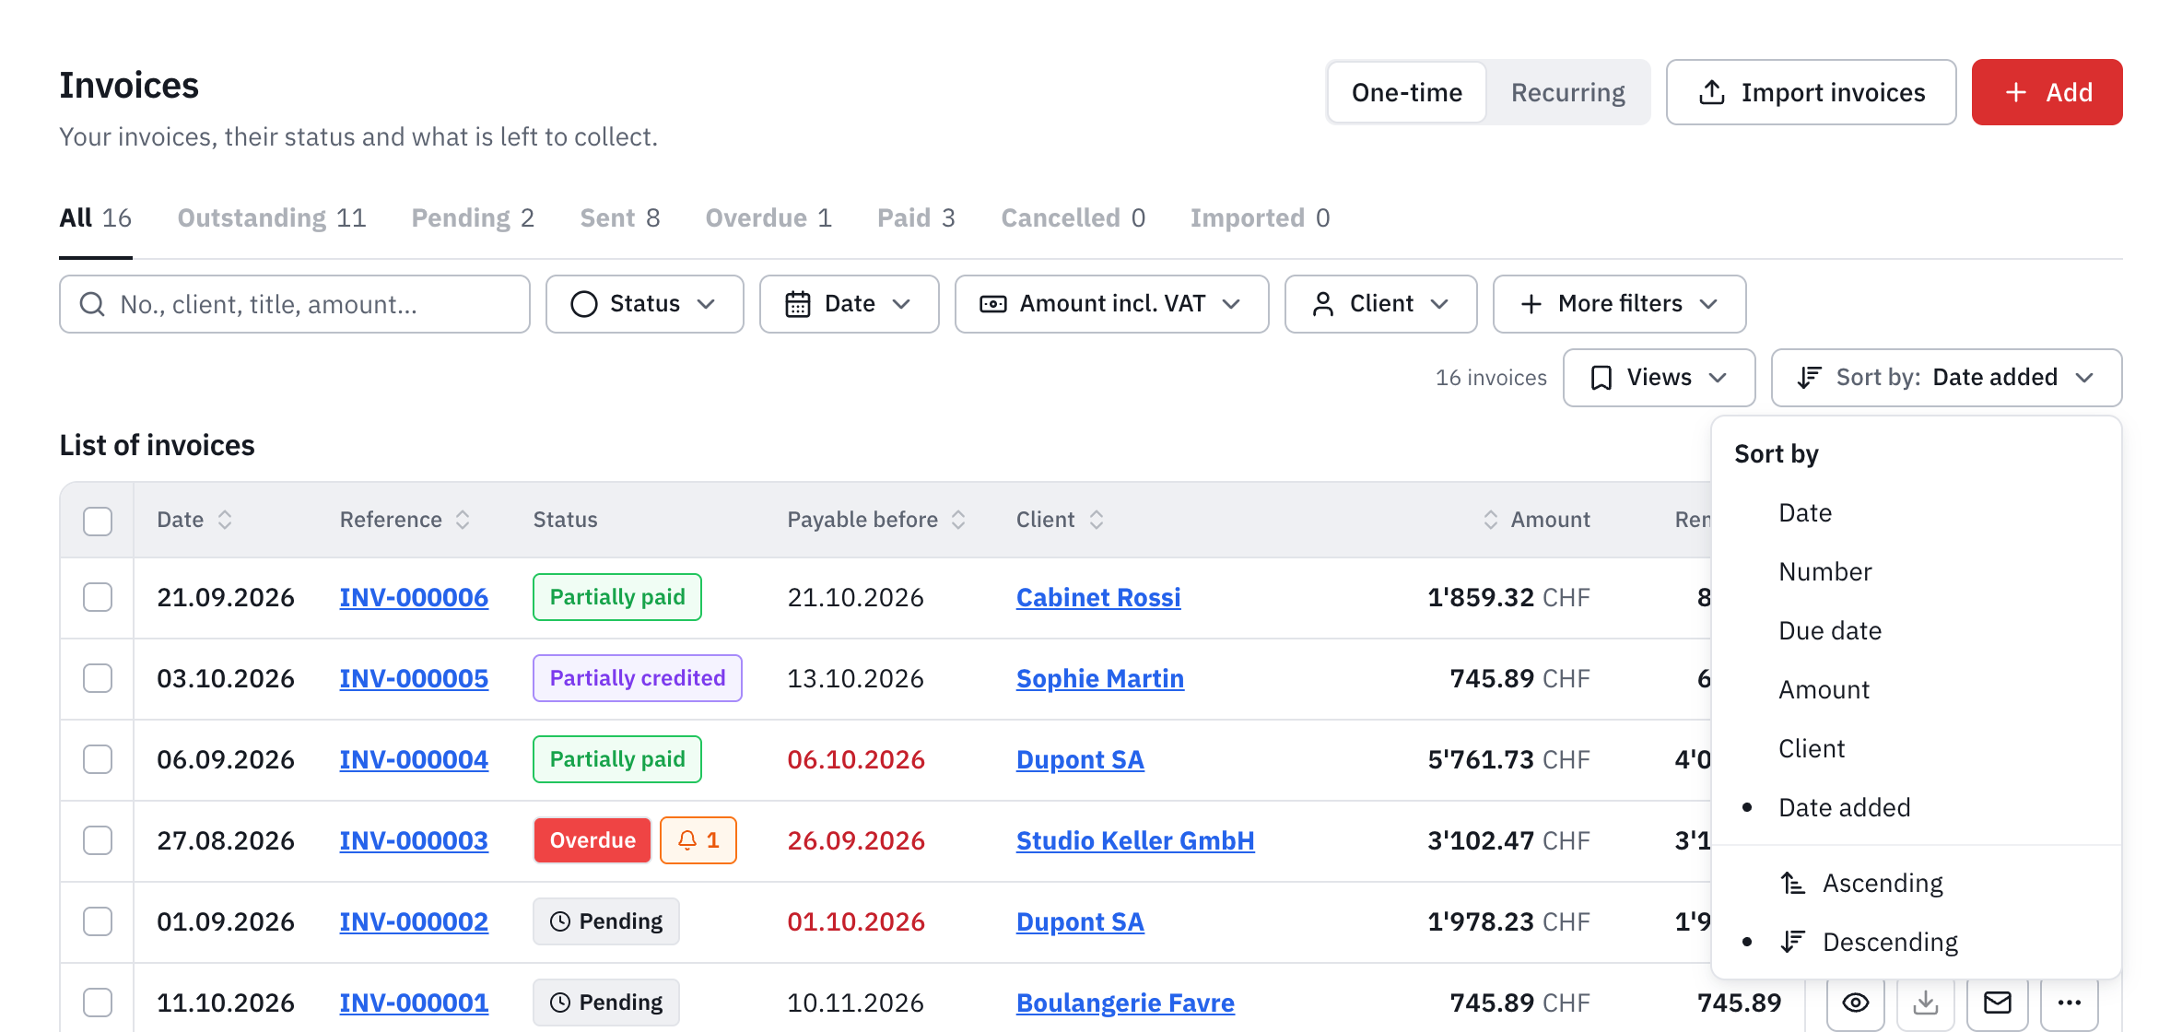Click the invoice search input field

coord(295,304)
